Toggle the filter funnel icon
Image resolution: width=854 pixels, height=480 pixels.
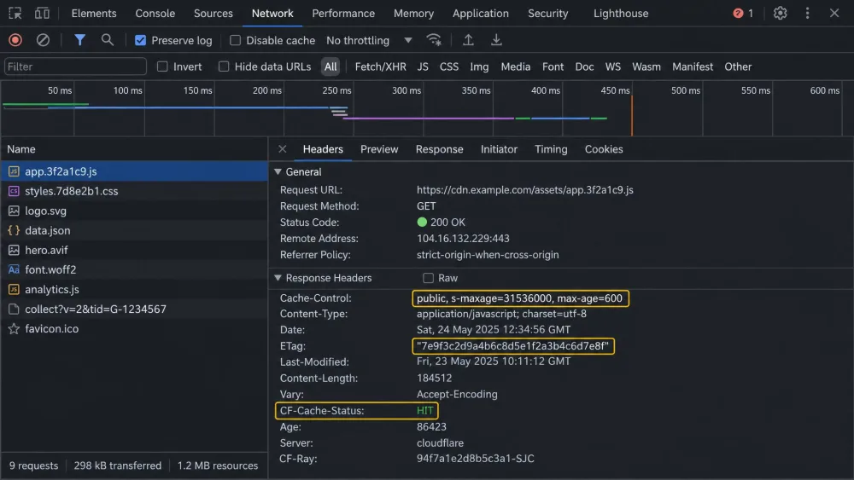pyautogui.click(x=79, y=40)
